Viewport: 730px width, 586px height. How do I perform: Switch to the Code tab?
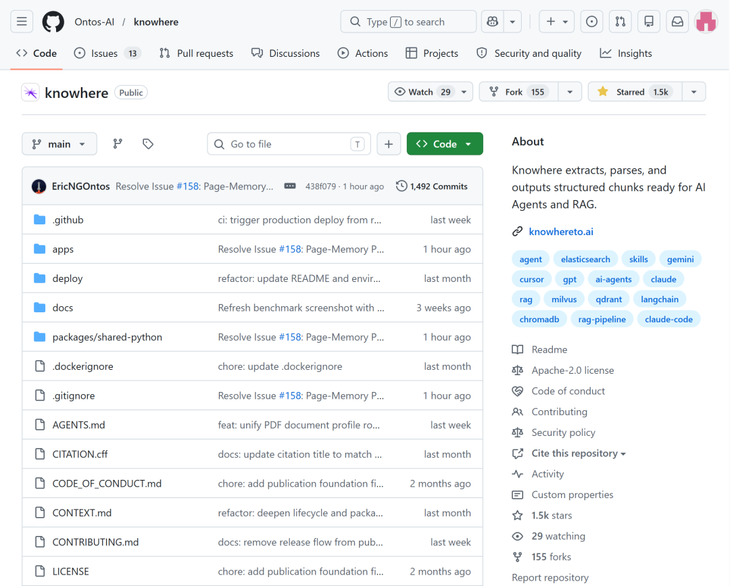click(36, 53)
